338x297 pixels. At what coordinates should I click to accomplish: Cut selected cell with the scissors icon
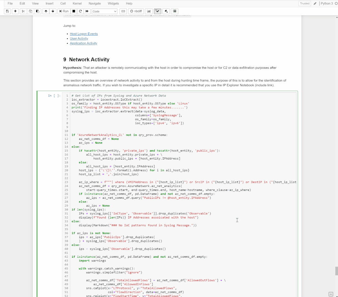(x=23, y=11)
